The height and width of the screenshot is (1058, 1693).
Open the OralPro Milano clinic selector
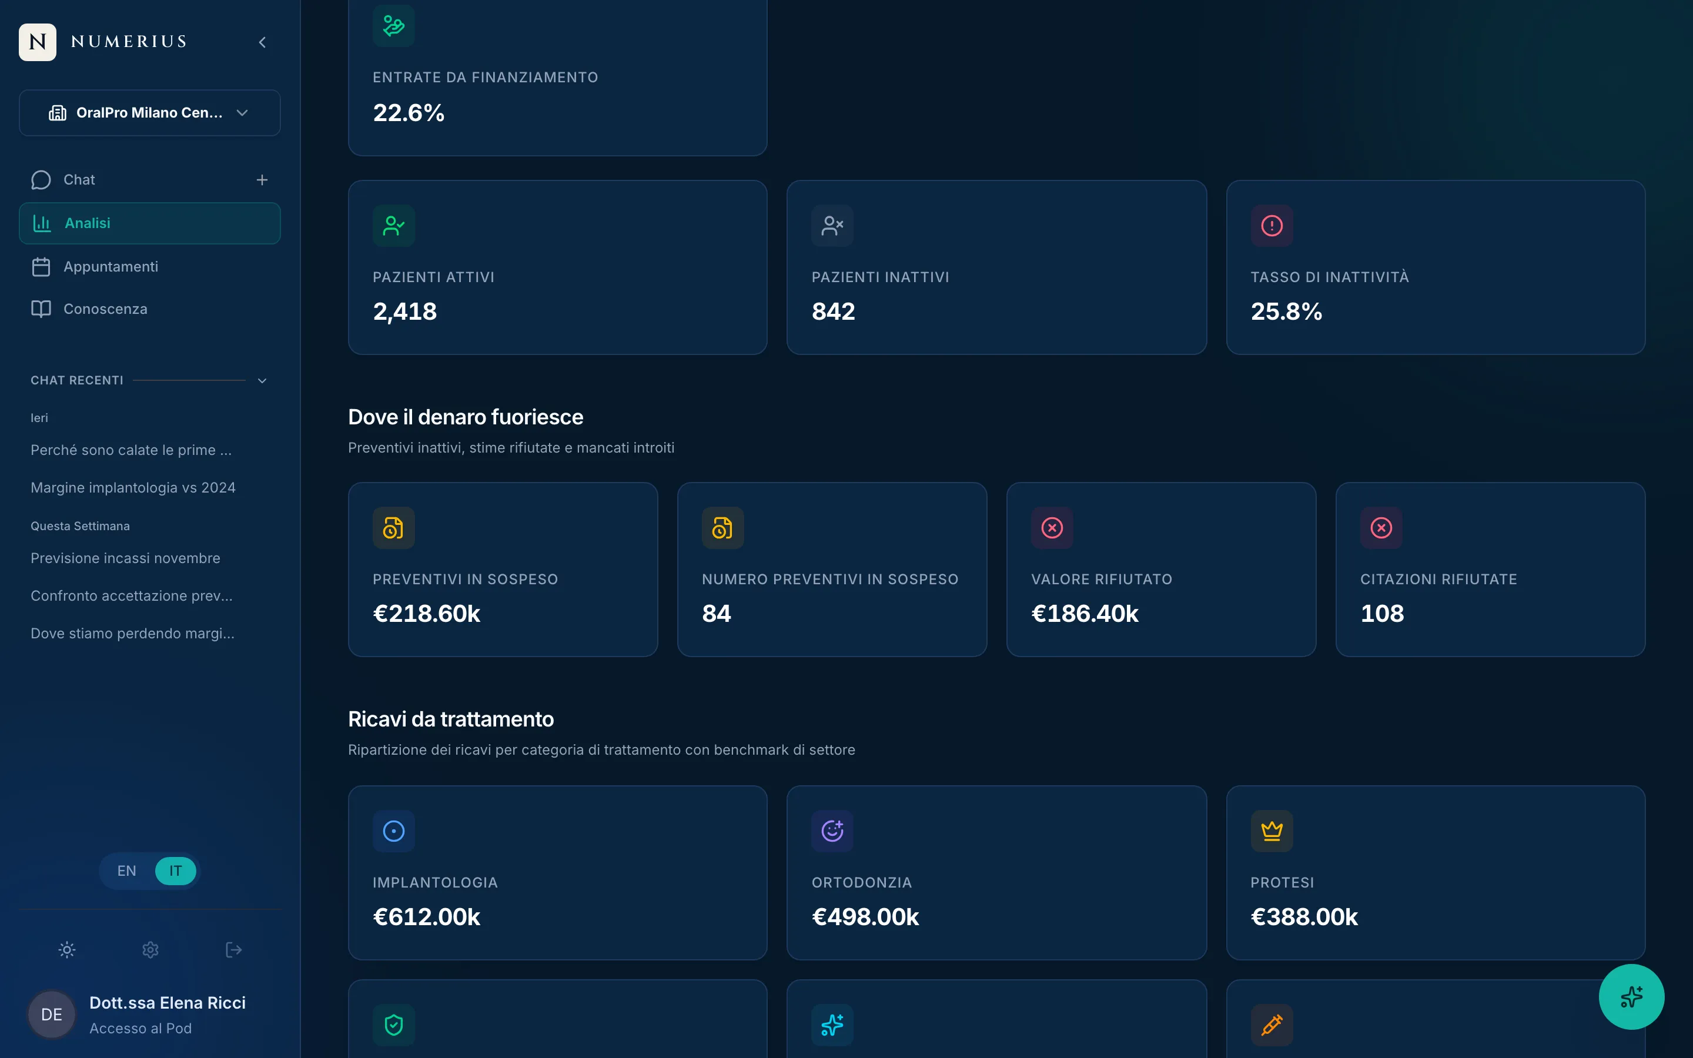click(x=150, y=113)
